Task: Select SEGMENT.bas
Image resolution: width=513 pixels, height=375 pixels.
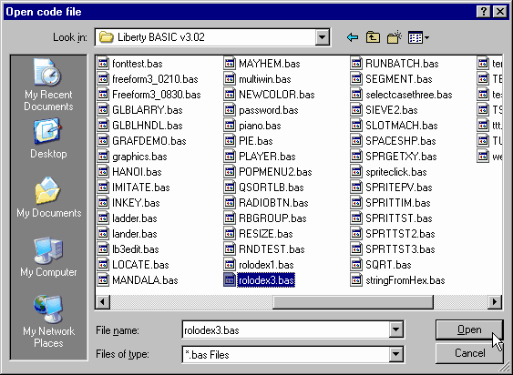Action: point(399,79)
